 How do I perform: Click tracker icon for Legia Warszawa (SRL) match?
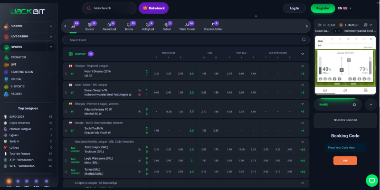coord(139,161)
